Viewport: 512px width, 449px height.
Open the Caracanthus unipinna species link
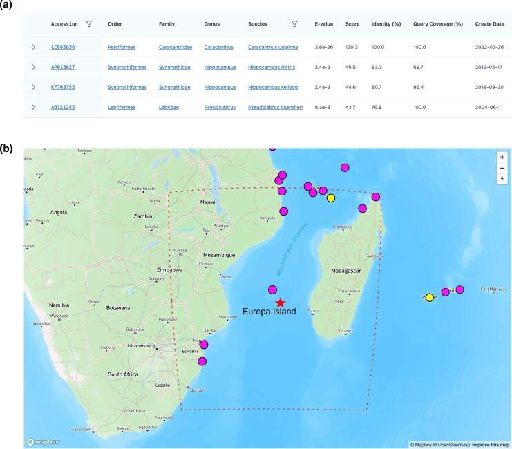(273, 47)
